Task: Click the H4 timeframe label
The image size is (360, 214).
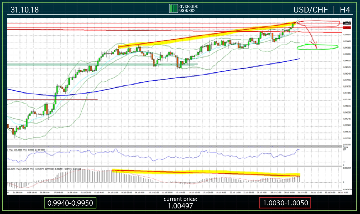Action: (345, 10)
